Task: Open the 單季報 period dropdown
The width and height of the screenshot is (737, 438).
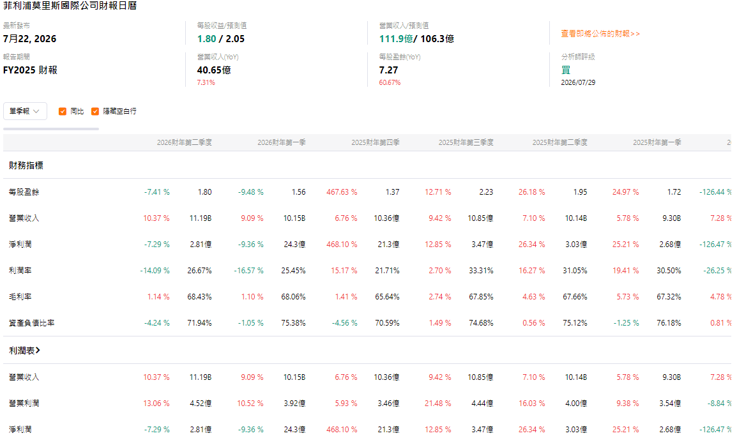Action: [25, 111]
